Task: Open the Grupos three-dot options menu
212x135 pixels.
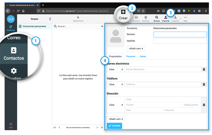Action: pos(50,19)
